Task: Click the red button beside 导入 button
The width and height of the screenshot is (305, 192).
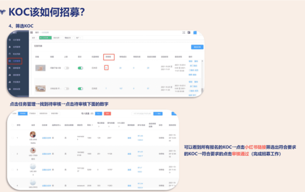Action: (108, 114)
